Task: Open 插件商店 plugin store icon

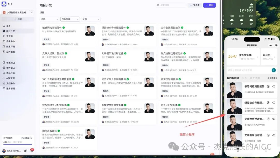Action: tap(4, 68)
